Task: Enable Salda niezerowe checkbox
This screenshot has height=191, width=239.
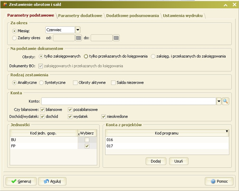Action: pyautogui.click(x=113, y=83)
